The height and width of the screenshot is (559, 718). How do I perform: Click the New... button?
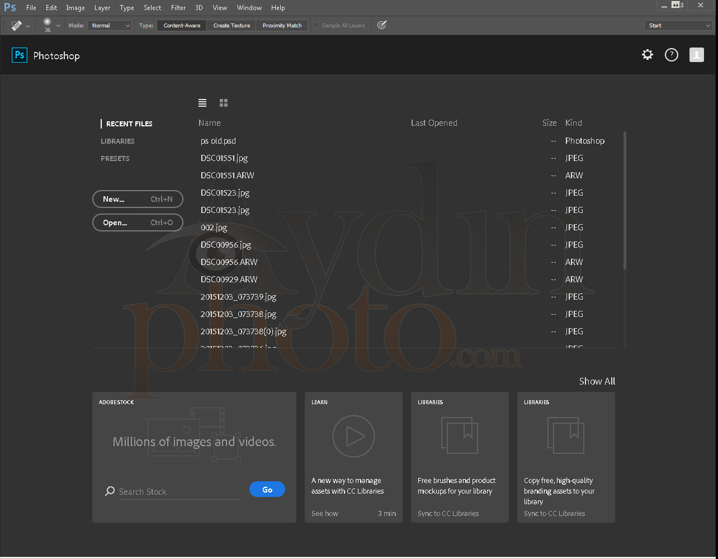[138, 199]
